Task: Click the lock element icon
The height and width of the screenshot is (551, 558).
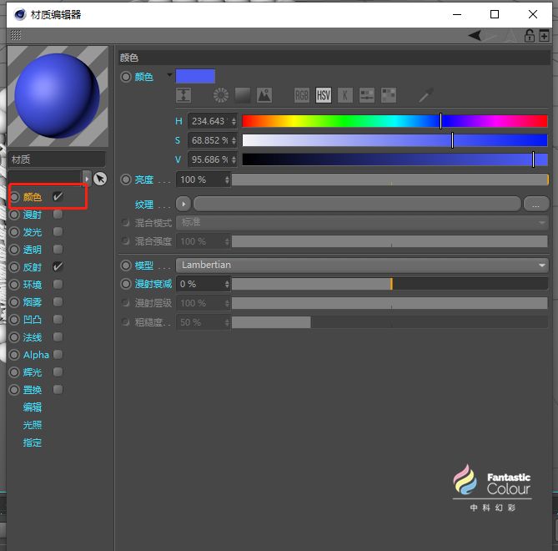Action: coord(530,36)
